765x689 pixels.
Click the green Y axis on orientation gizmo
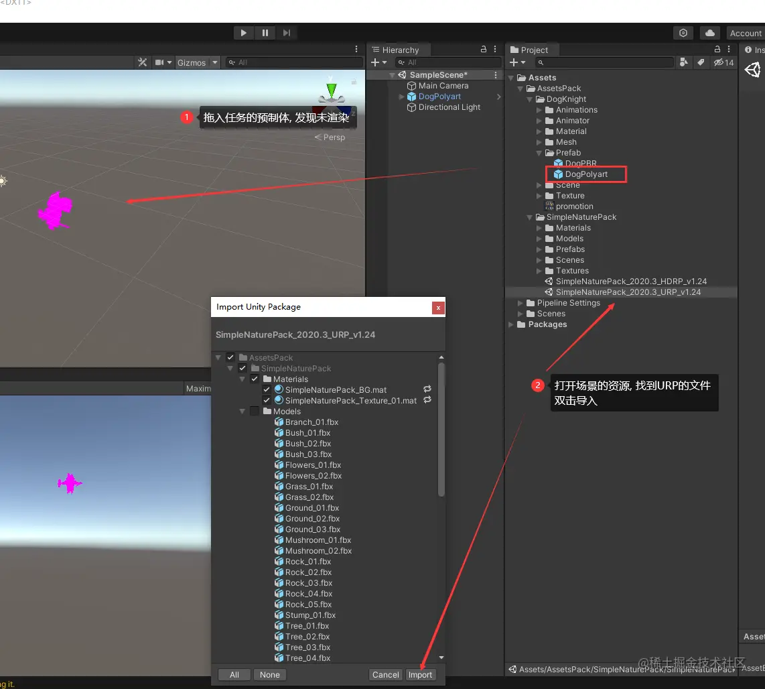(332, 89)
